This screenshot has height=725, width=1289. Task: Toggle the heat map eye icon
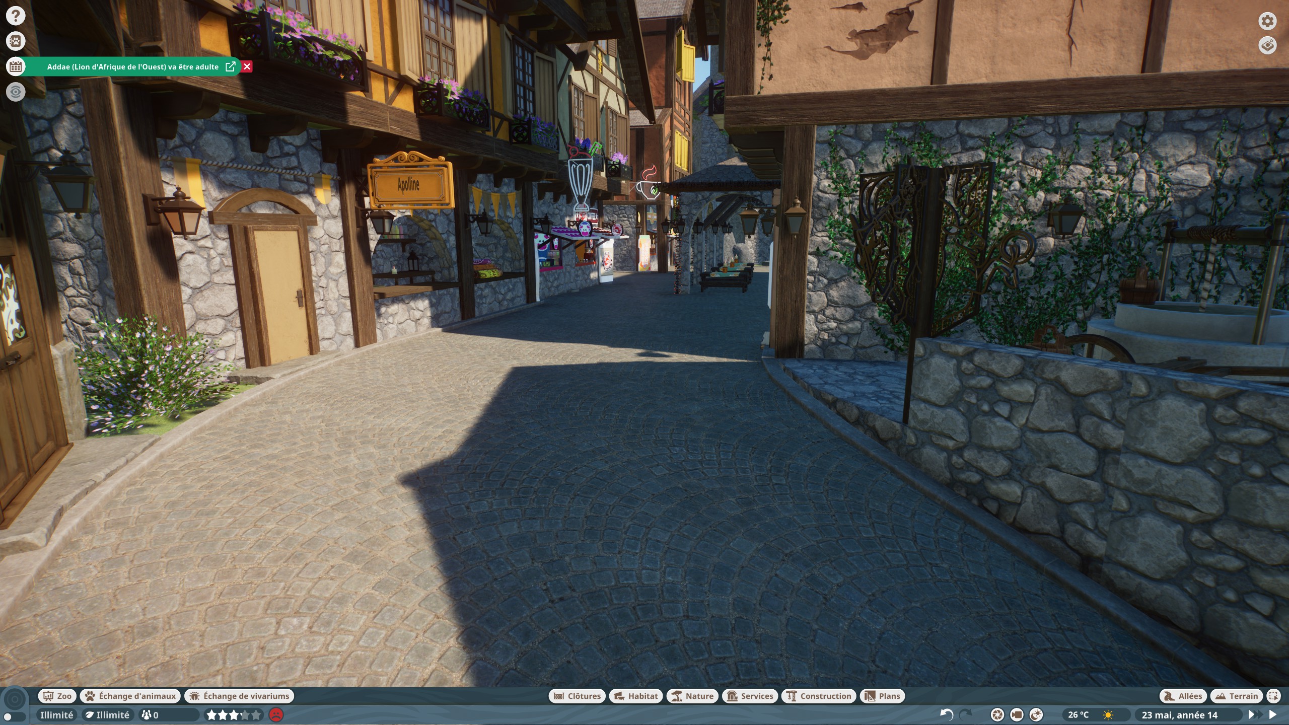click(16, 92)
